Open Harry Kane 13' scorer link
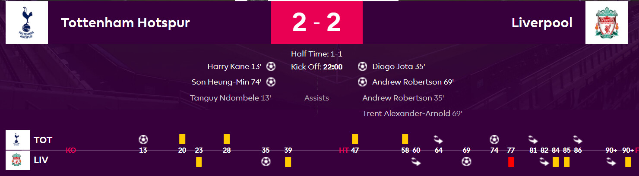 234,66
